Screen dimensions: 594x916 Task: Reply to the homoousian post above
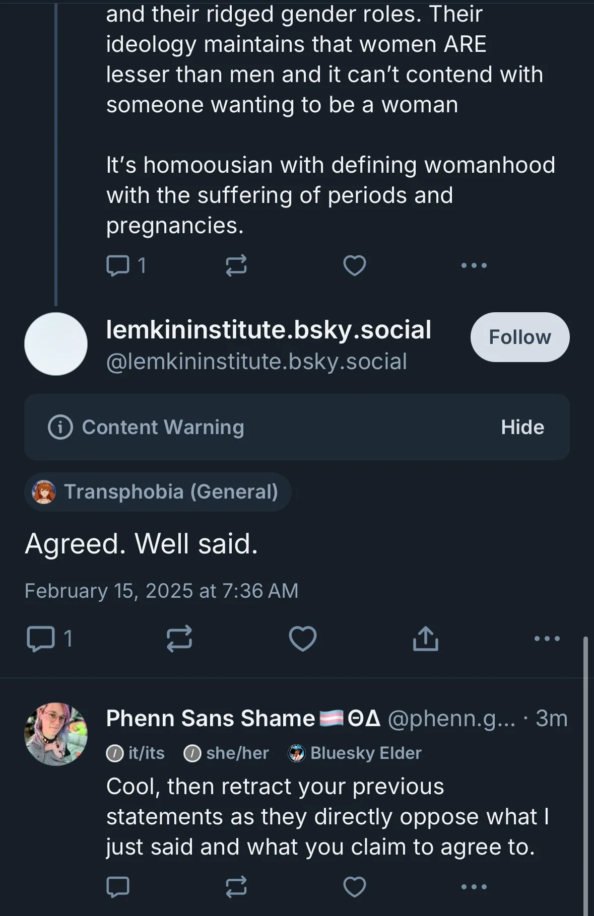tap(118, 265)
